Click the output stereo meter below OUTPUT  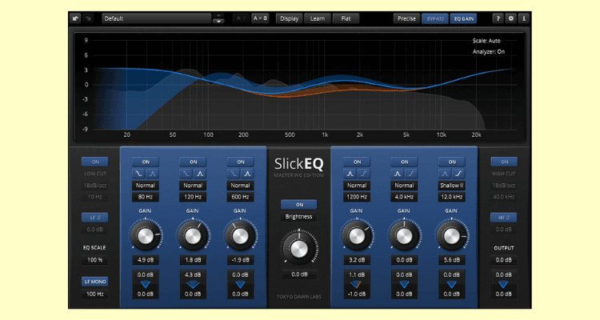(x=503, y=285)
